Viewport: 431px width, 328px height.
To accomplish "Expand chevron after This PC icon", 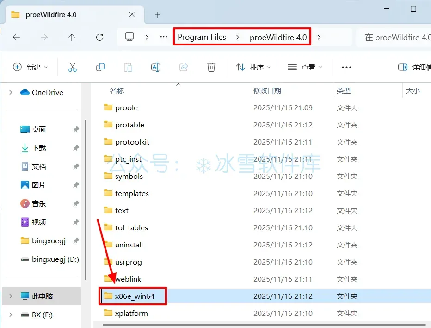I will [147, 37].
